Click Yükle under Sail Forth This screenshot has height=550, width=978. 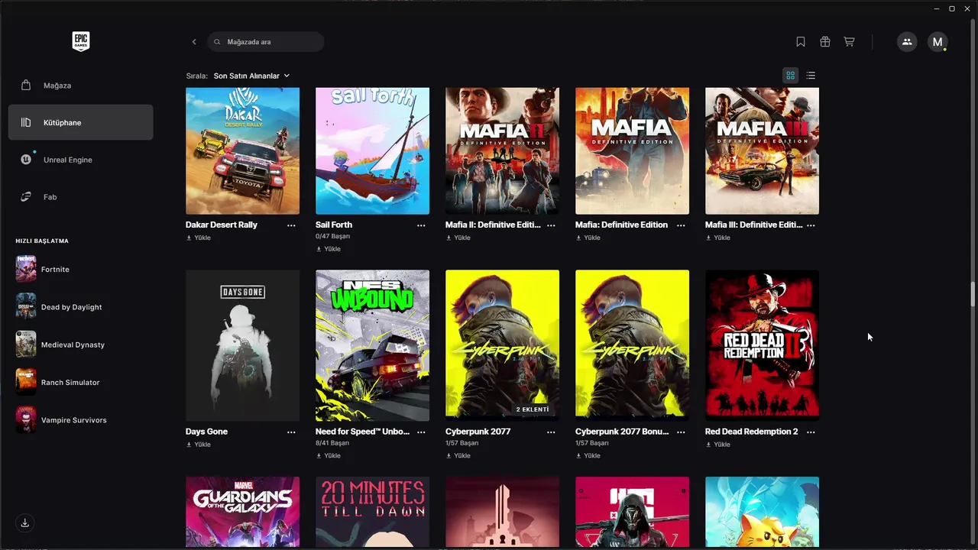[328, 249]
